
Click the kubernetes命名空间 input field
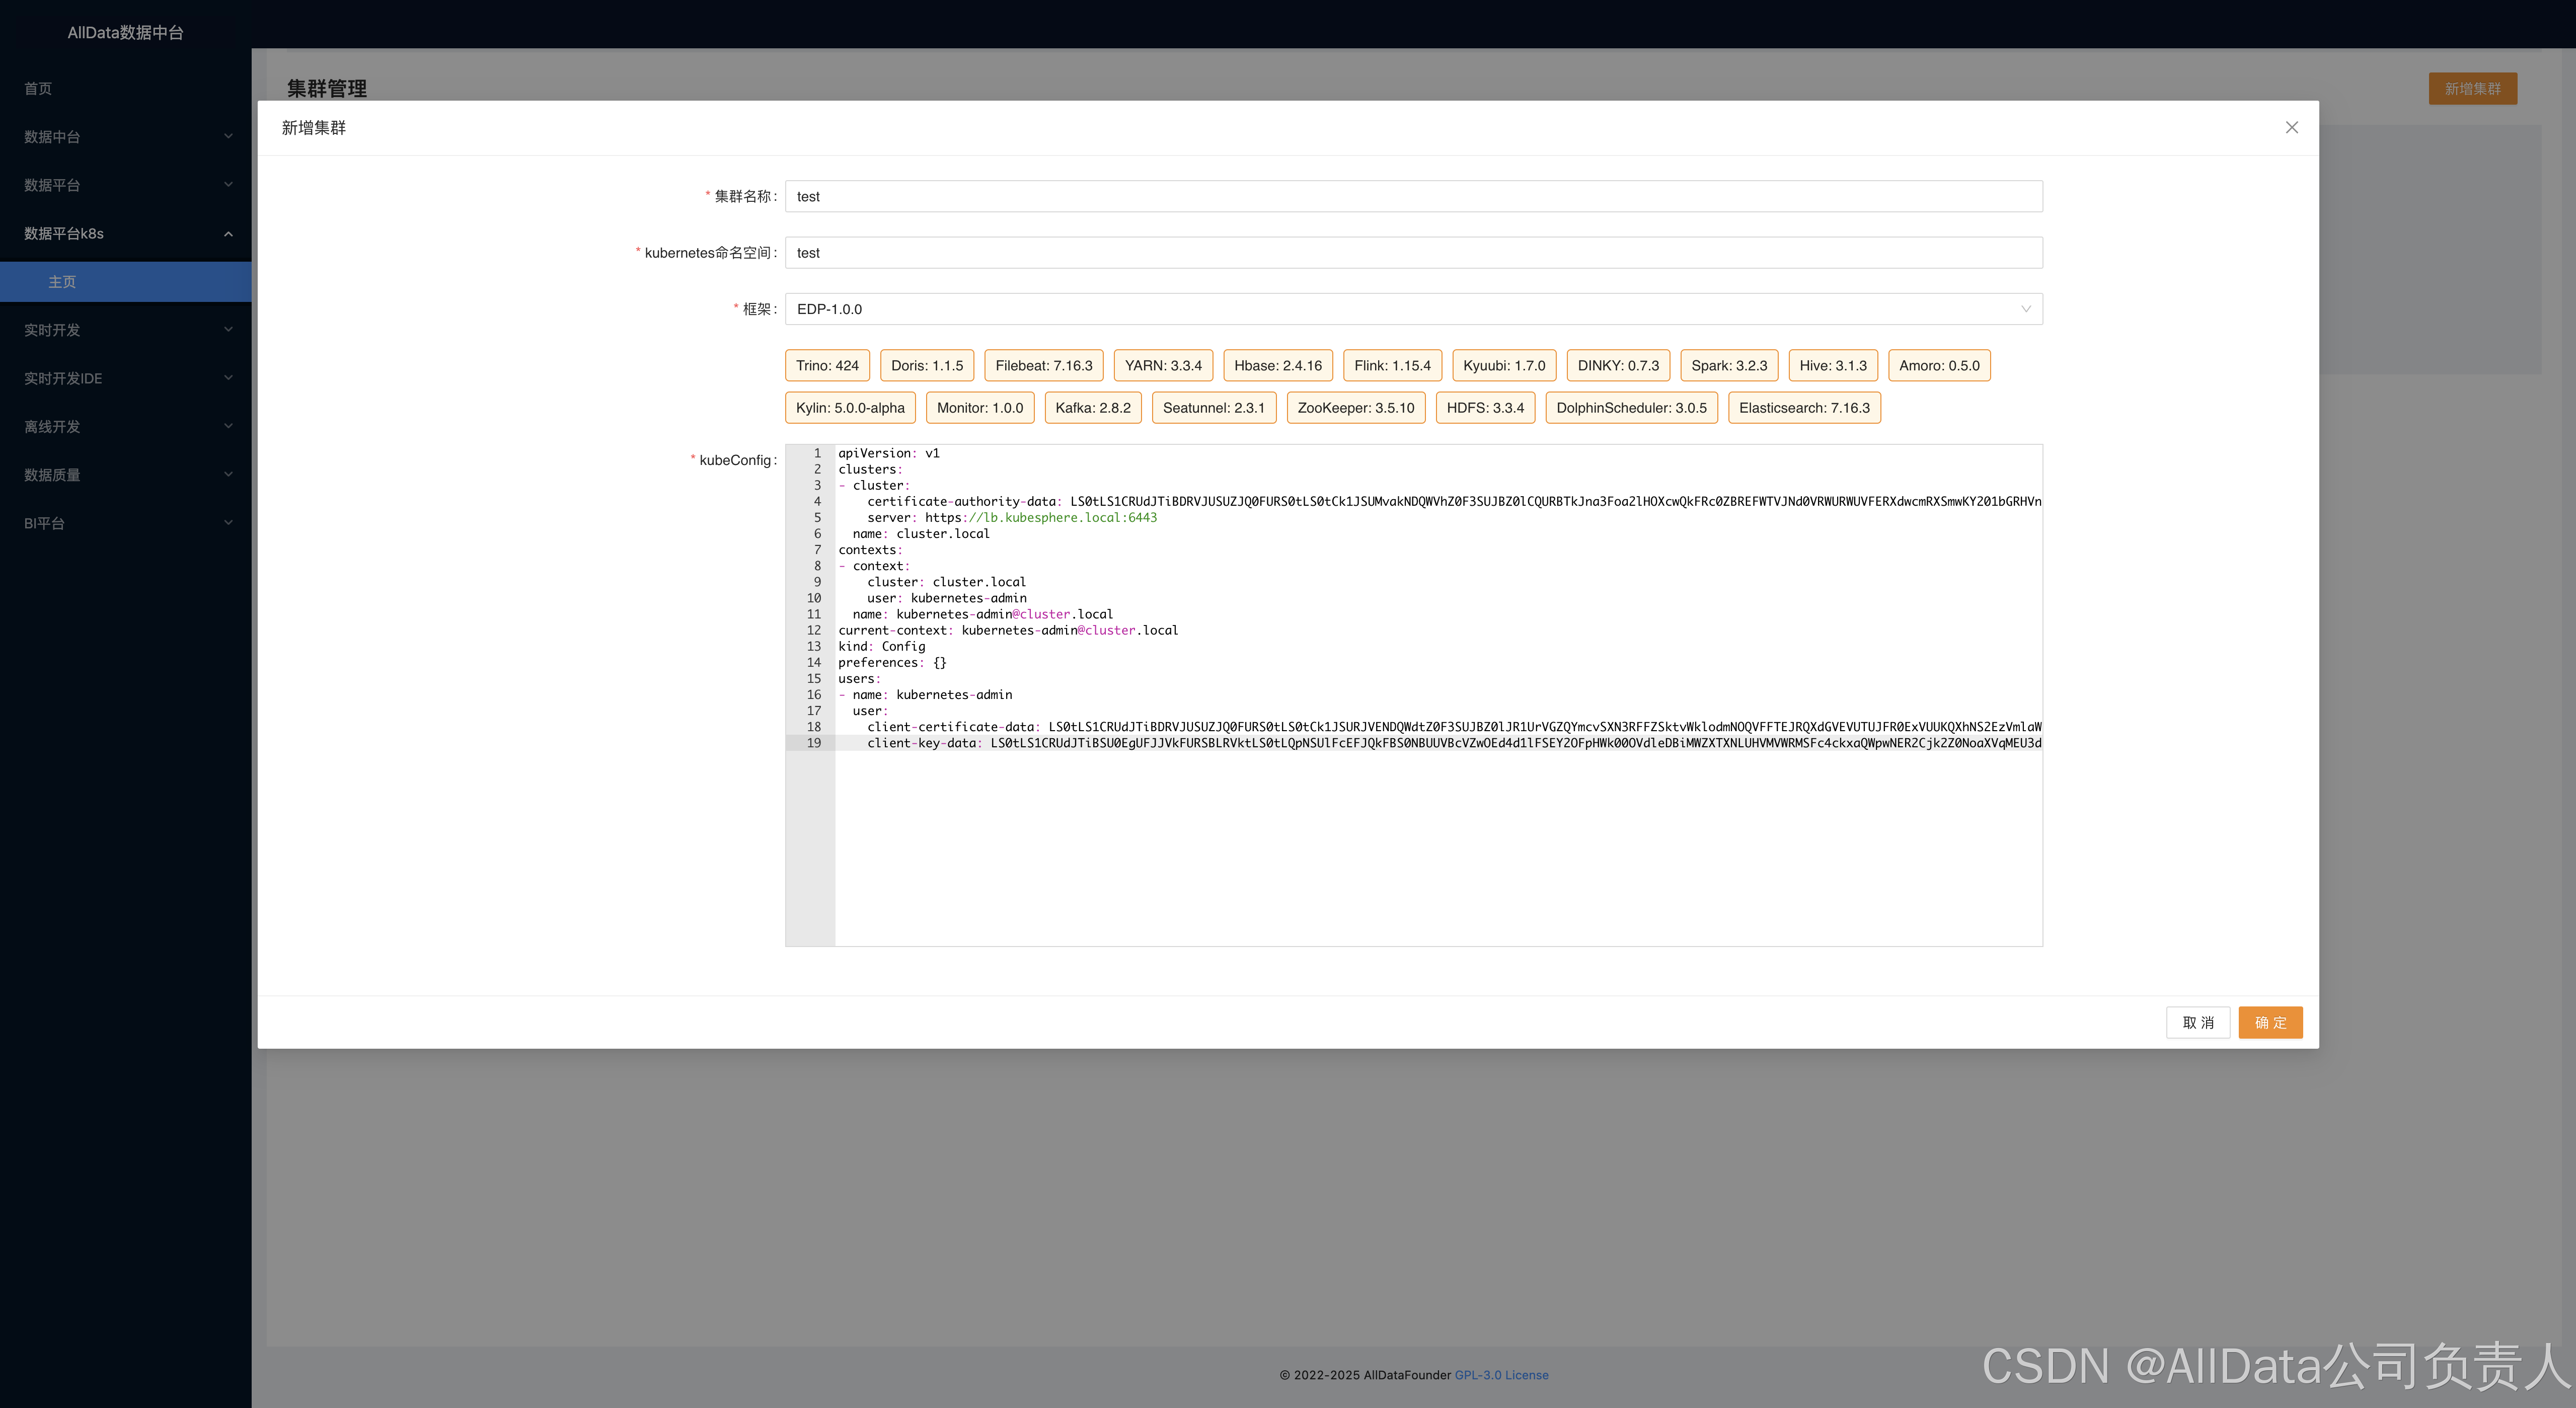(x=1412, y=253)
